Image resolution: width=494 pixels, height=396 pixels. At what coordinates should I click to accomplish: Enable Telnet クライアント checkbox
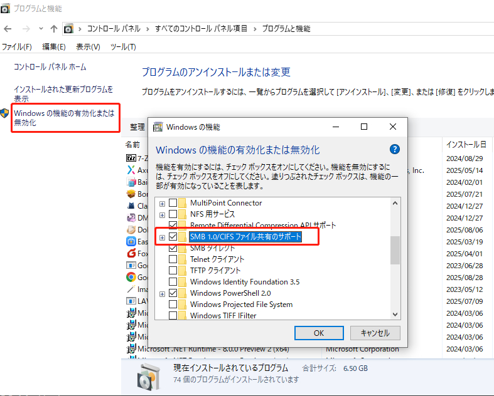[173, 259]
